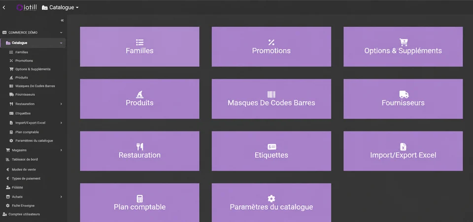The image size is (473, 222).
Task: Open the Paramètres du catalogue tile
Action: [271, 203]
